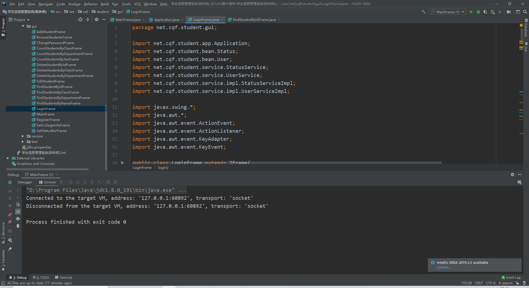The image size is (529, 288).
Task: Click the Update link in the IntelliJ notification
Action: pyautogui.click(x=444, y=267)
